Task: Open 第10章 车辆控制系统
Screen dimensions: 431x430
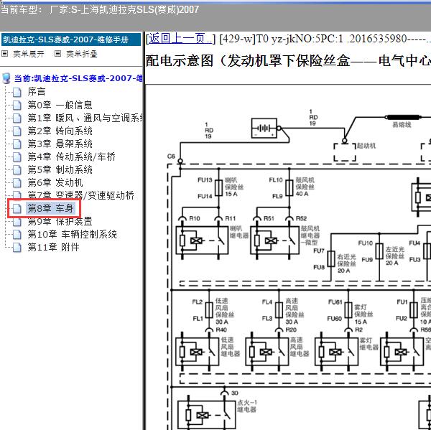Action: pyautogui.click(x=73, y=234)
